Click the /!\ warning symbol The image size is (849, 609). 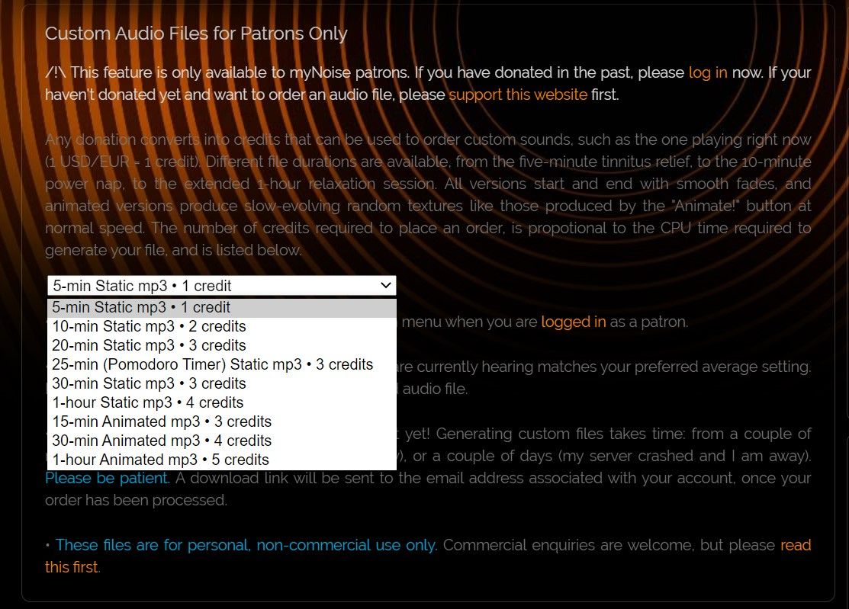point(56,73)
